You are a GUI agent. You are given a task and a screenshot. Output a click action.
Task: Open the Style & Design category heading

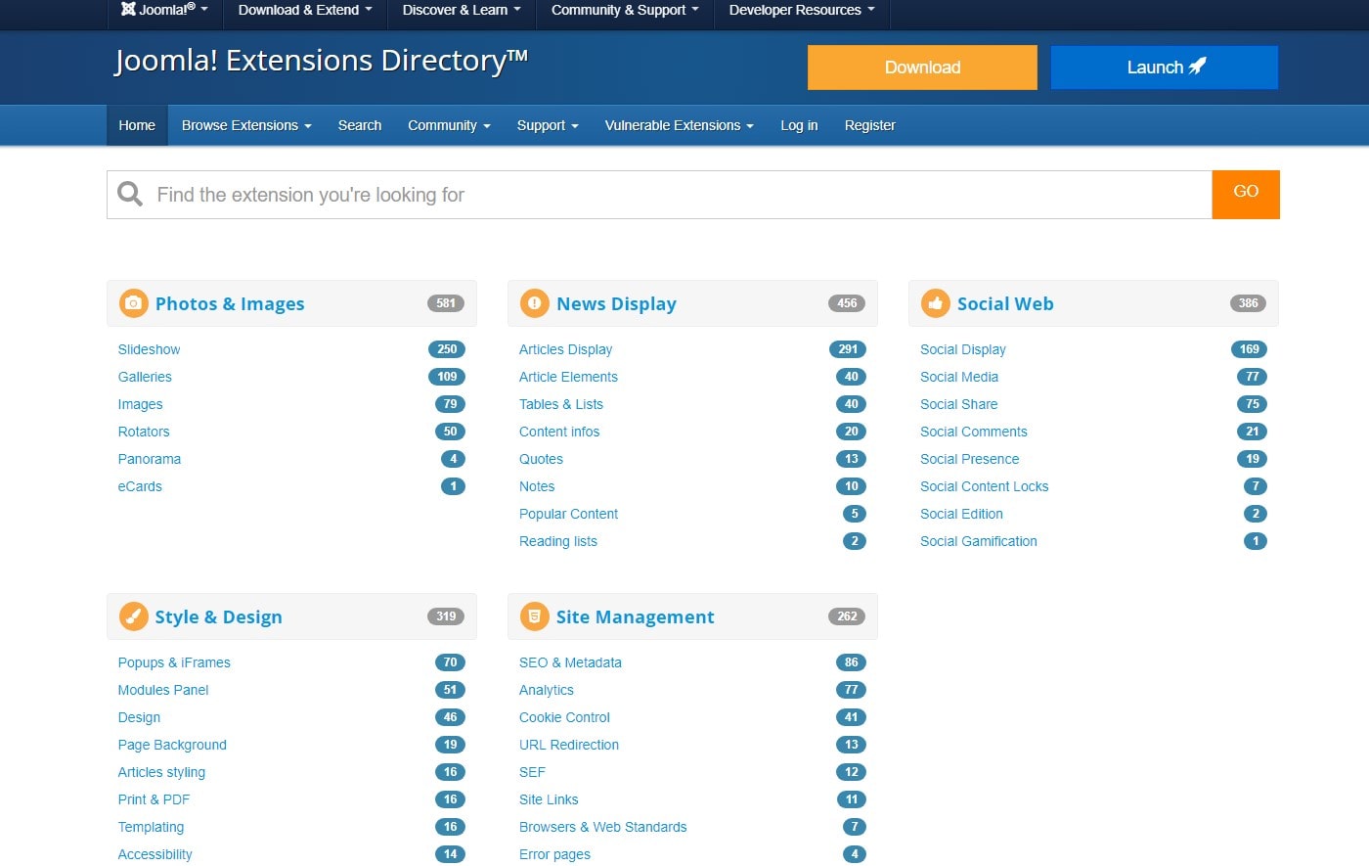tap(218, 616)
